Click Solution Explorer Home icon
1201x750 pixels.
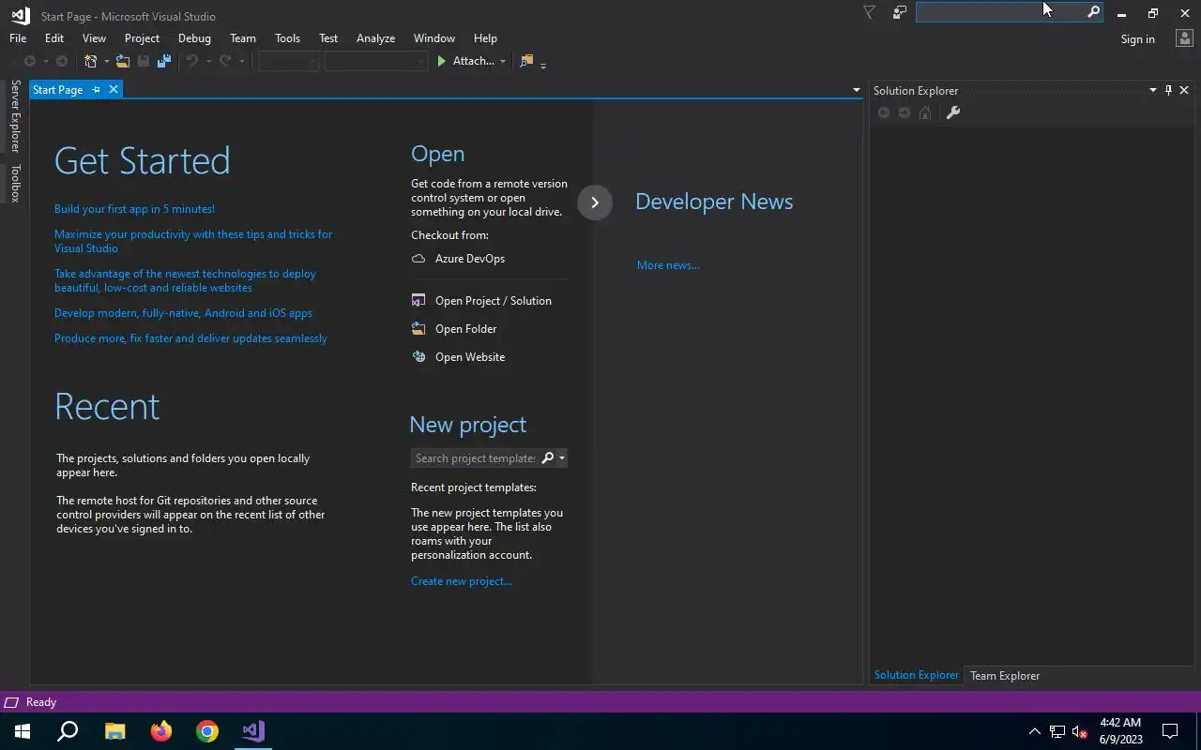pos(925,112)
